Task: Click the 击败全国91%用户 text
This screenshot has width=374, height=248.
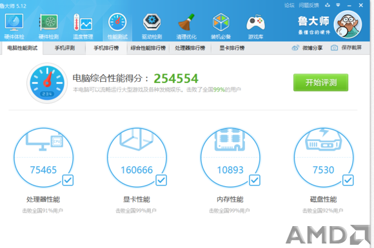Action: (x=43, y=211)
